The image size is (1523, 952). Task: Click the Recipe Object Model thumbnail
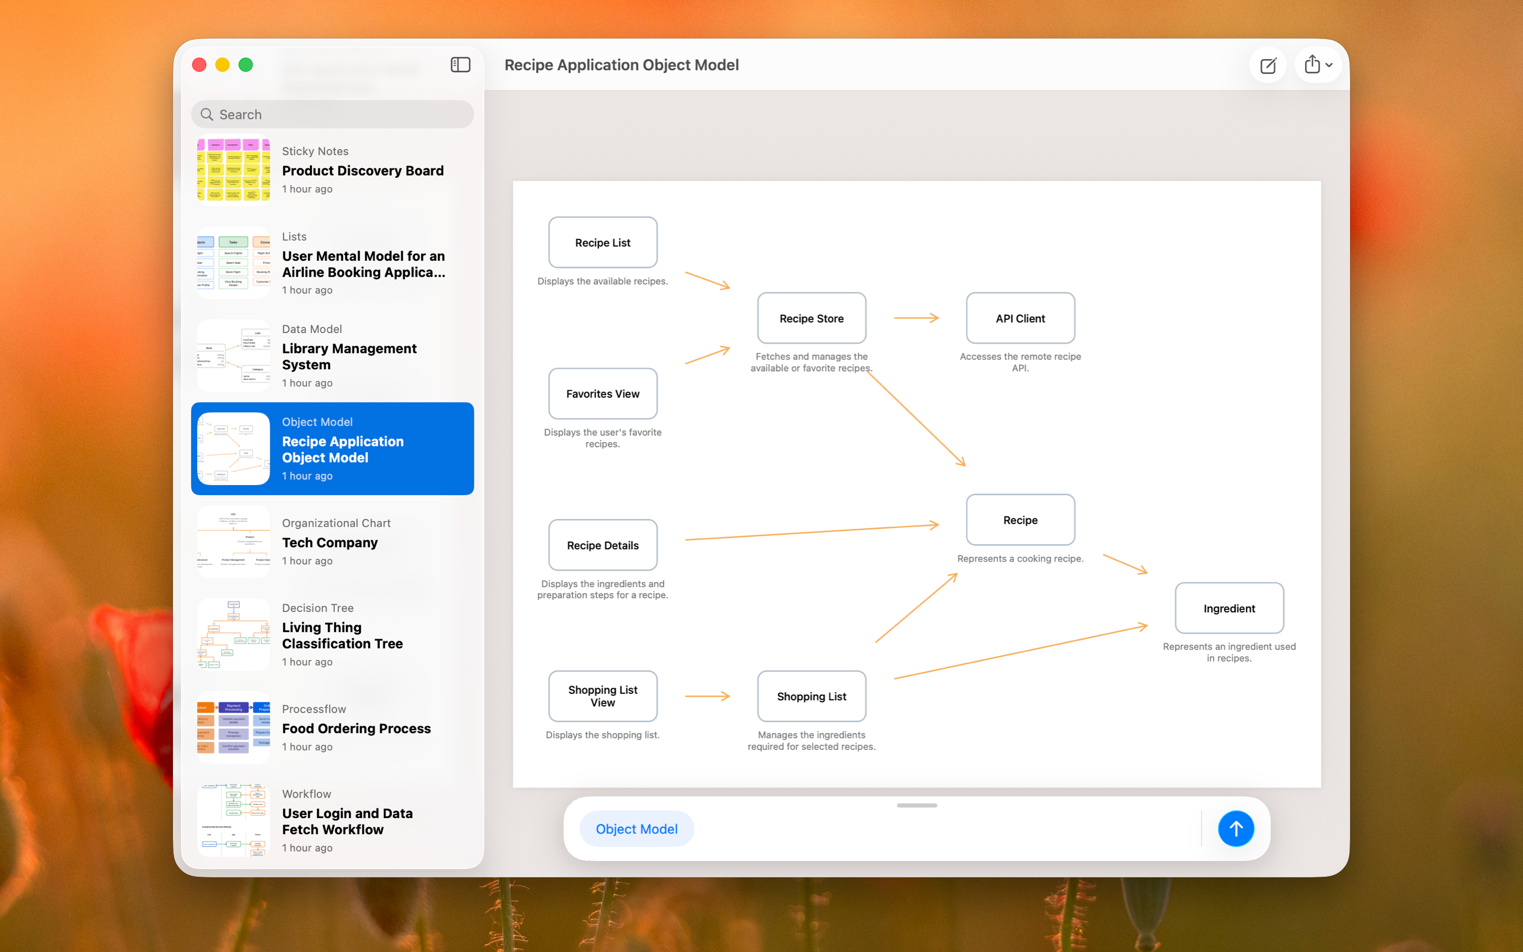[x=234, y=448]
